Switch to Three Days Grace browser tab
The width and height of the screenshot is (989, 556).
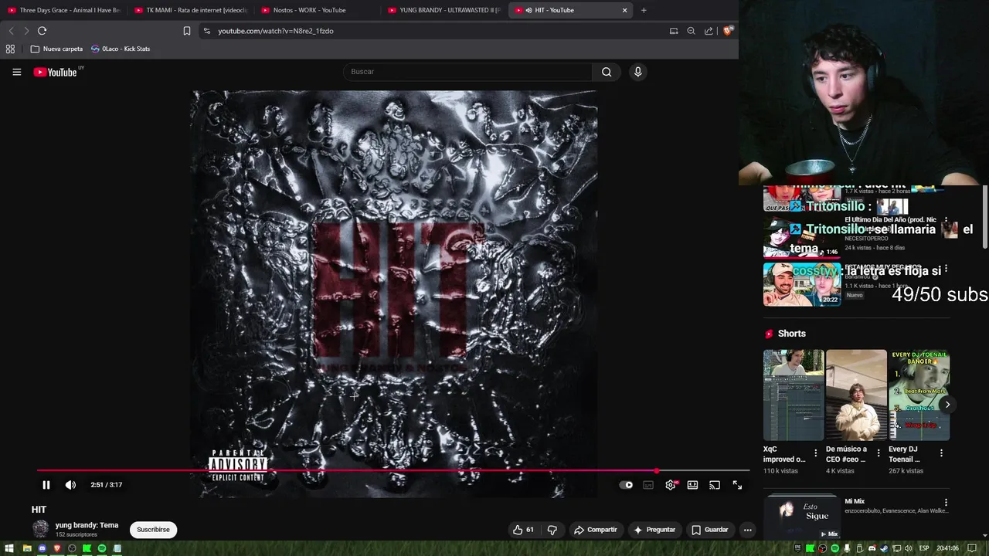coord(64,10)
